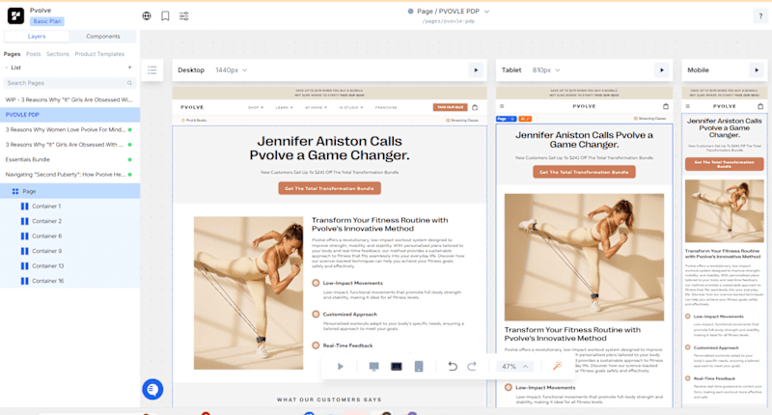
Task: Toggle the outline list icon beside canvas
Action: coord(152,69)
